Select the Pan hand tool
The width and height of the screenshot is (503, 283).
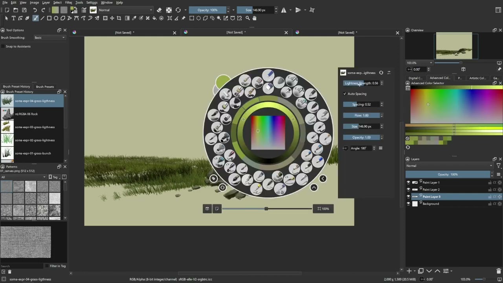point(255,18)
